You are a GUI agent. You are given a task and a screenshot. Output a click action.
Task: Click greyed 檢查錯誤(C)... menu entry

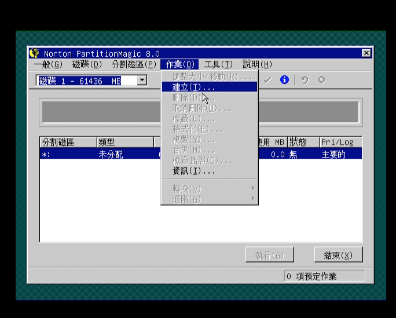tap(210, 160)
